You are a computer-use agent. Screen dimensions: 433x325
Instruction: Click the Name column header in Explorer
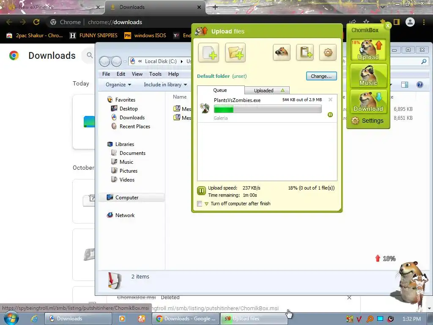[180, 97]
